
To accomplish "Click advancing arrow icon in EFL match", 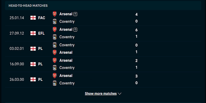I will [75, 30].
